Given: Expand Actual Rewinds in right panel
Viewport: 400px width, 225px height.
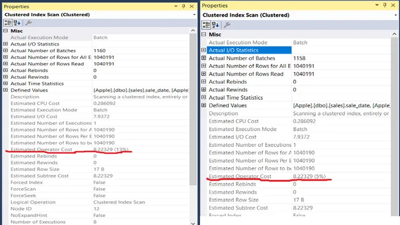Looking at the screenshot, I should (x=204, y=90).
